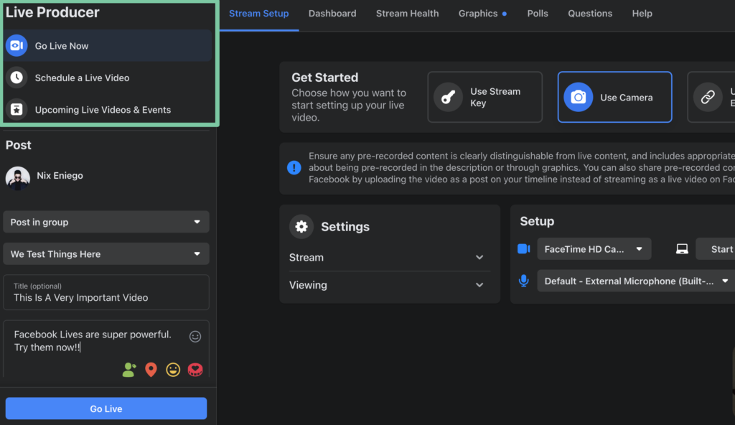
Task: Open Upcoming Live Videos & Events
Action: [x=108, y=109]
